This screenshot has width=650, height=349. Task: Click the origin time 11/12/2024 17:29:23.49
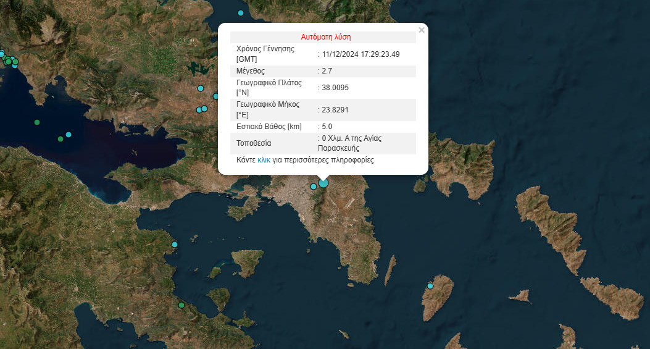361,54
